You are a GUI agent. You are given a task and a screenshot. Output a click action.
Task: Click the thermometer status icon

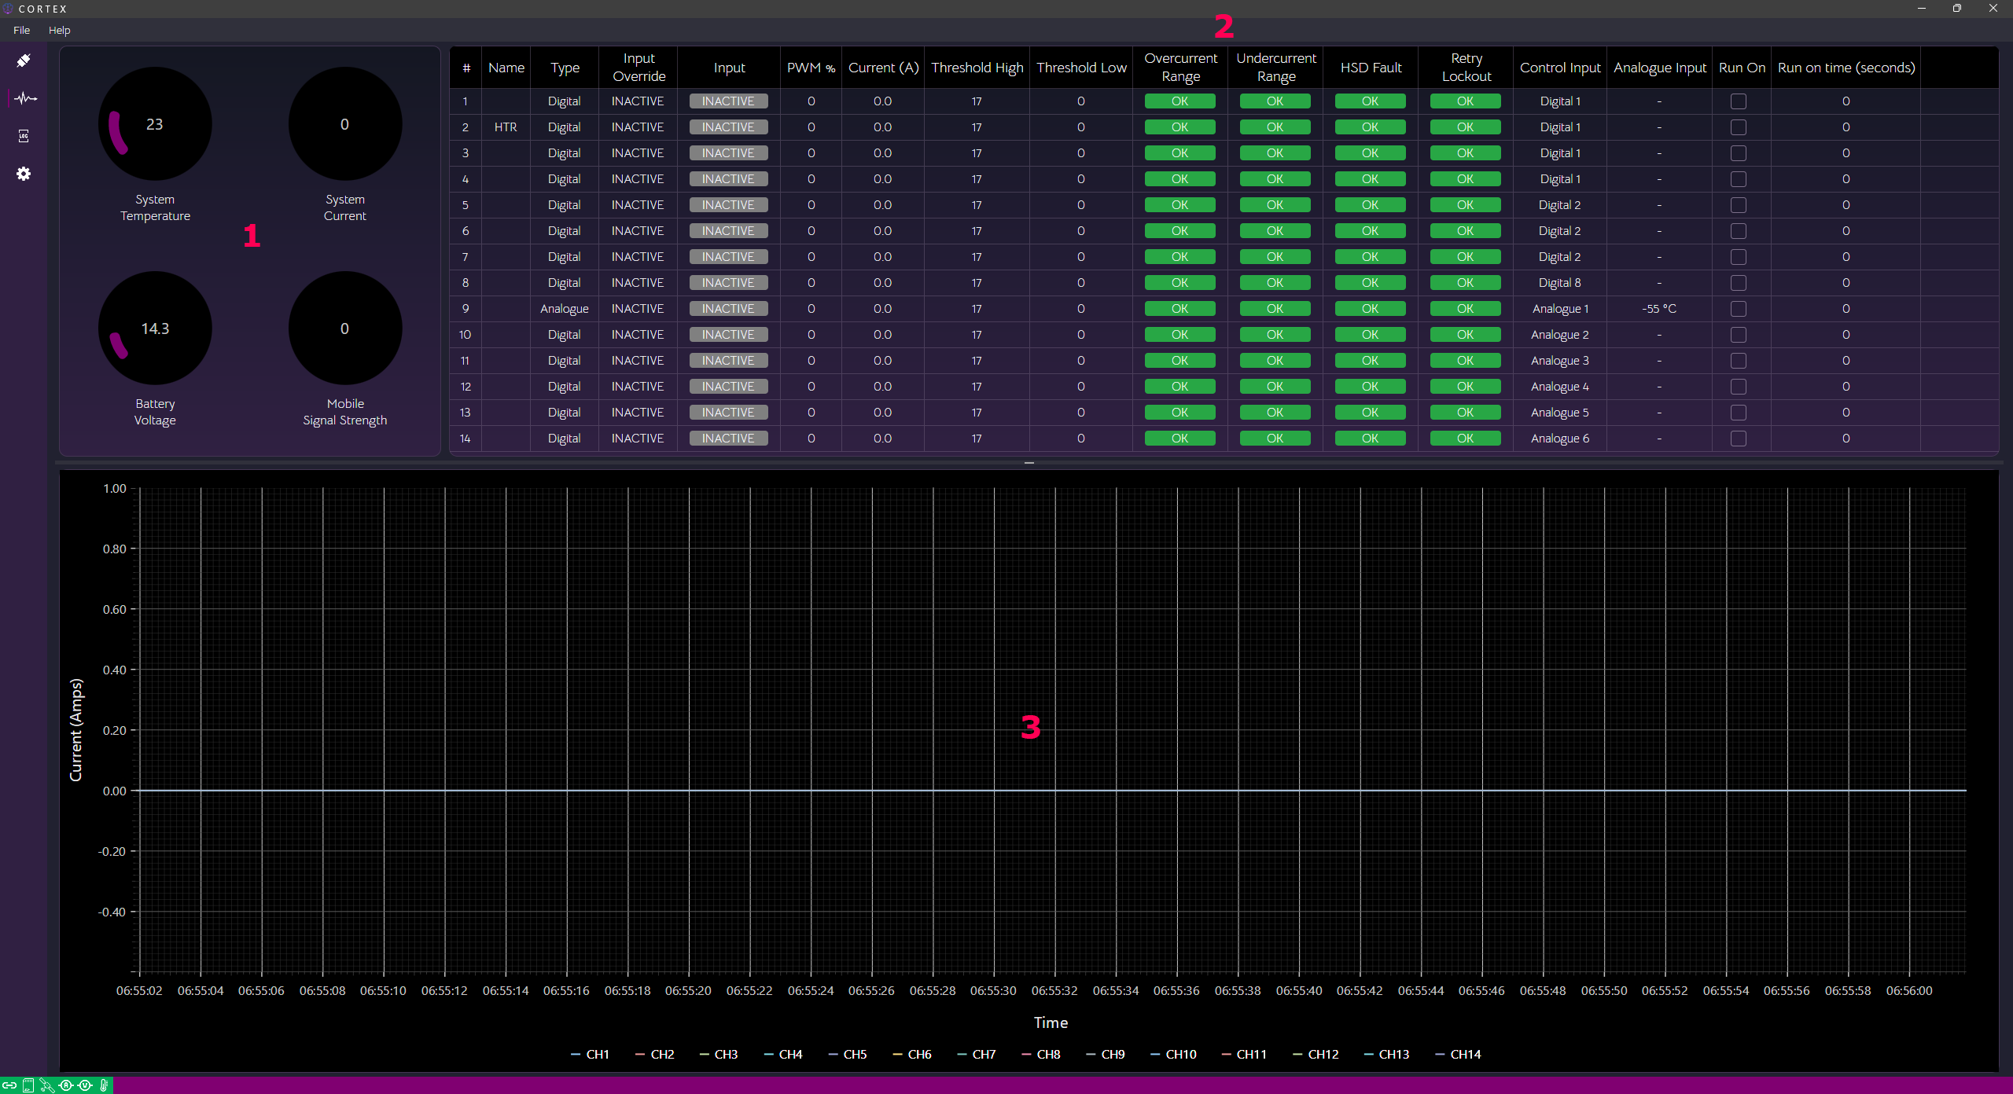(105, 1085)
